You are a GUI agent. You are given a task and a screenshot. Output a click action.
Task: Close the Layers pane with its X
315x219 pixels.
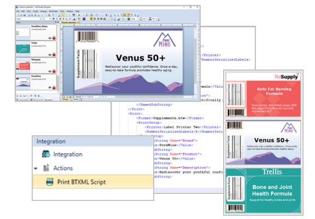59,22
